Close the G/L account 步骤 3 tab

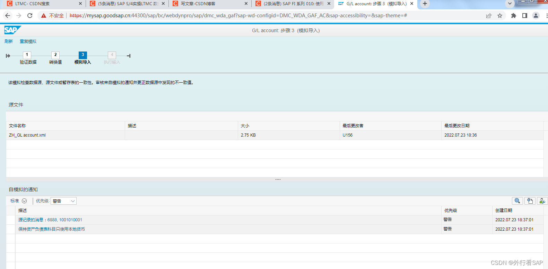pos(412,4)
